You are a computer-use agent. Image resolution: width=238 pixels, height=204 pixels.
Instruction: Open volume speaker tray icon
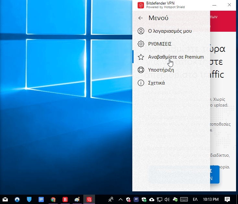(167, 199)
